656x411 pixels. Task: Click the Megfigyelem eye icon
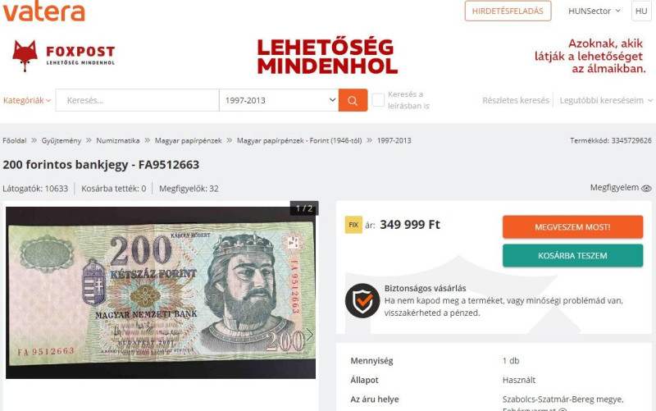[646, 189]
